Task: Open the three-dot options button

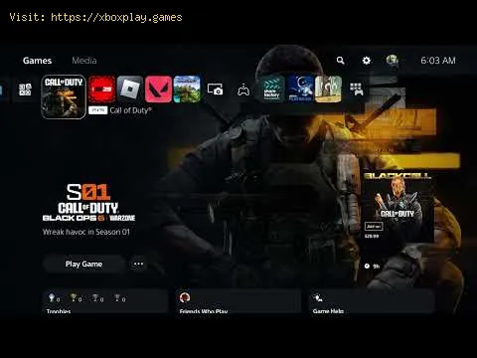Action: (138, 265)
